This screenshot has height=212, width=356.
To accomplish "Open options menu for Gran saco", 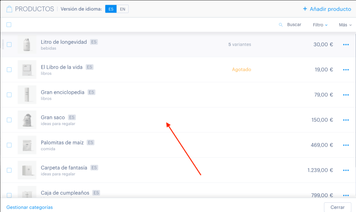I will pyautogui.click(x=346, y=120).
